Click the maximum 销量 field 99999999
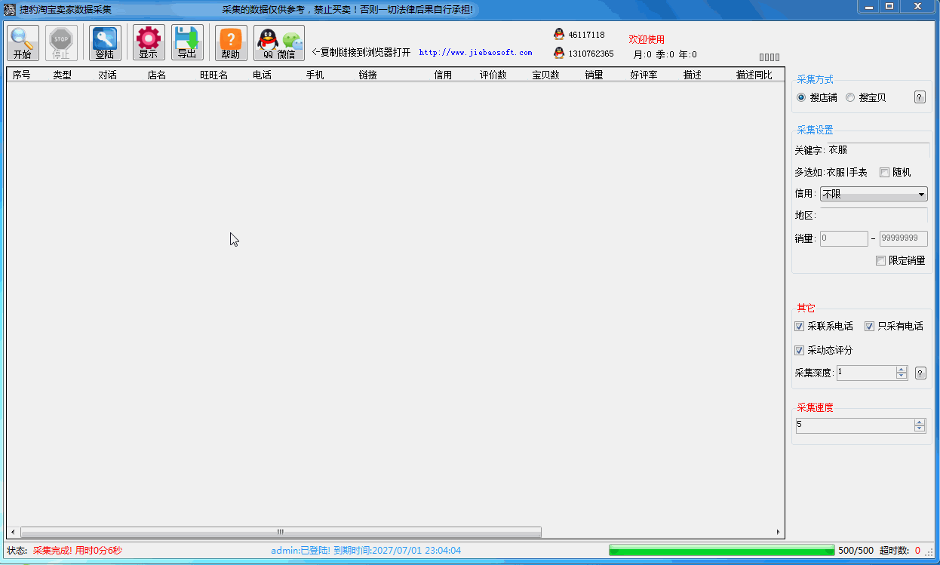940x565 pixels. 904,238
